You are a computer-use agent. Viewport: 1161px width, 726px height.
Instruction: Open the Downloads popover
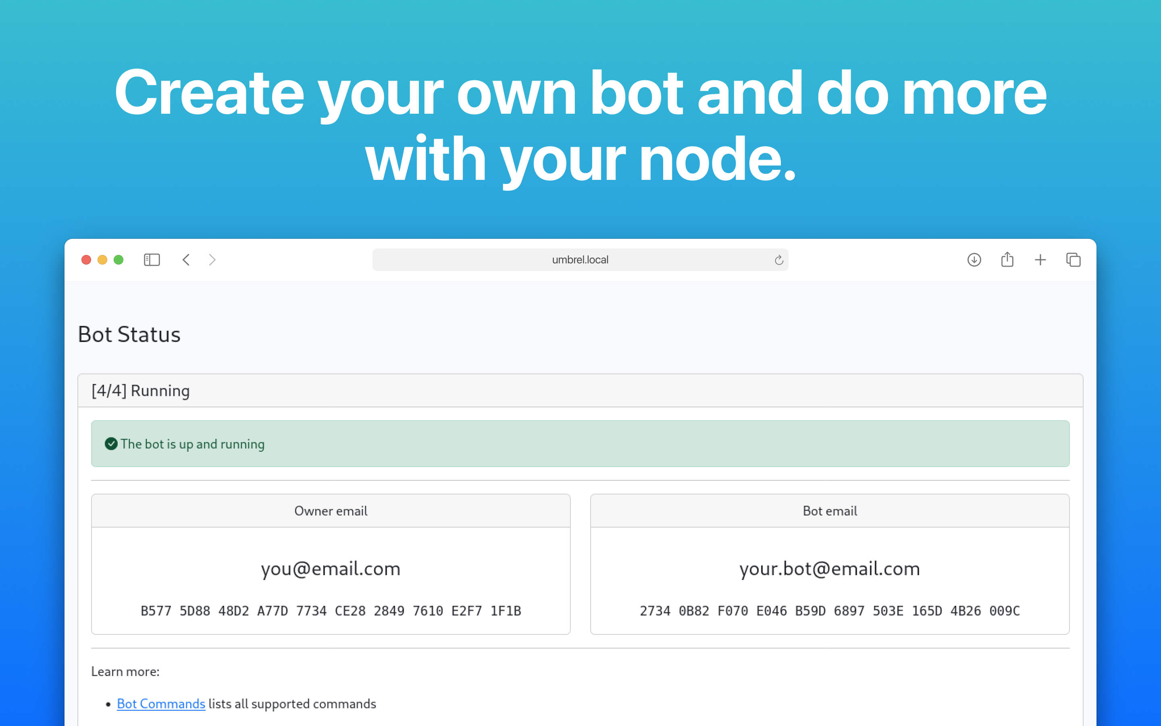(x=974, y=260)
